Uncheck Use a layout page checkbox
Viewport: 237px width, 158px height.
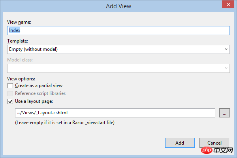click(x=10, y=102)
